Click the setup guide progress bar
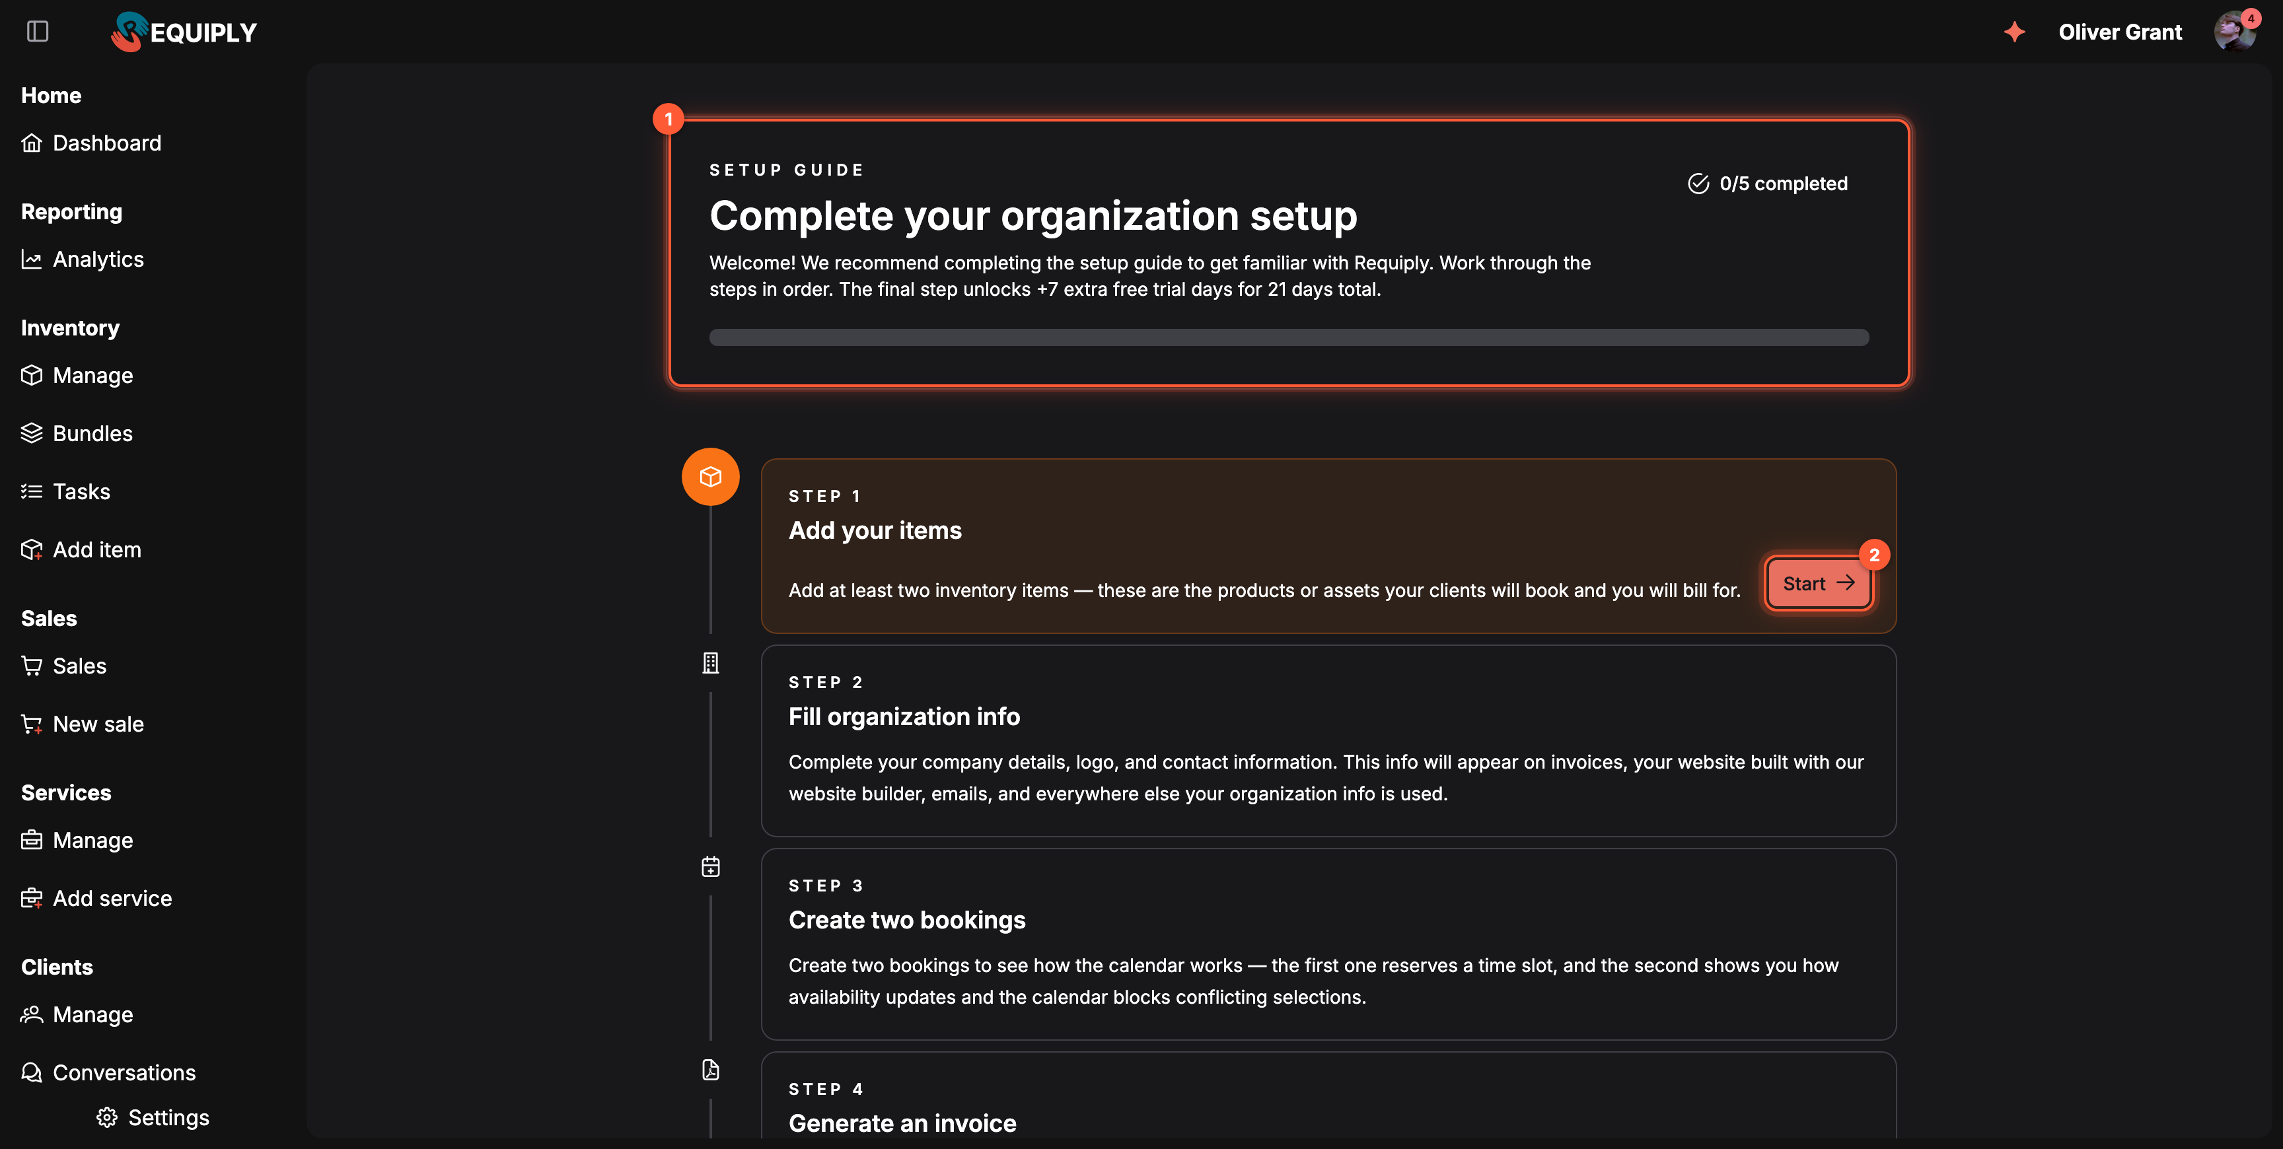This screenshot has width=2283, height=1149. [1289, 337]
